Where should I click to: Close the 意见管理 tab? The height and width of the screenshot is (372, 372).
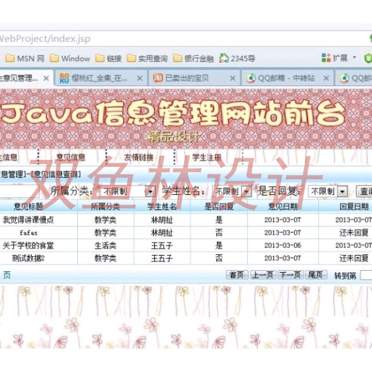point(46,79)
